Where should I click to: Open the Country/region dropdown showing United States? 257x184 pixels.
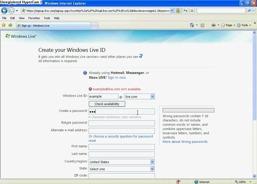(x=152, y=162)
